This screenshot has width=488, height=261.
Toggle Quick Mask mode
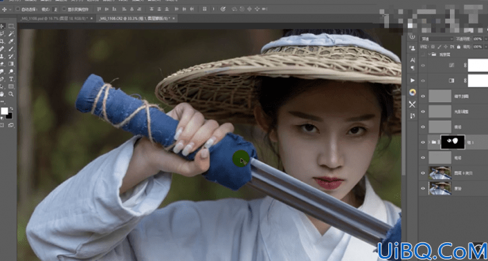2,125
